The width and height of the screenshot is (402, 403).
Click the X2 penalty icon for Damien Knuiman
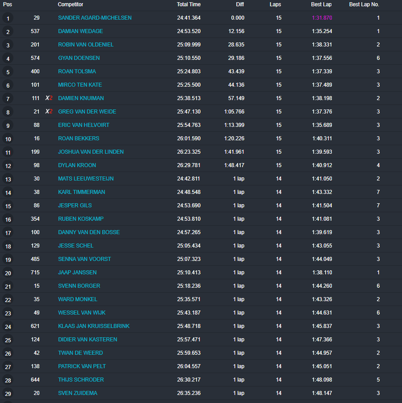point(49,98)
